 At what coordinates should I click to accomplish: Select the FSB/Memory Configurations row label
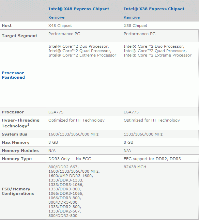[18, 191]
